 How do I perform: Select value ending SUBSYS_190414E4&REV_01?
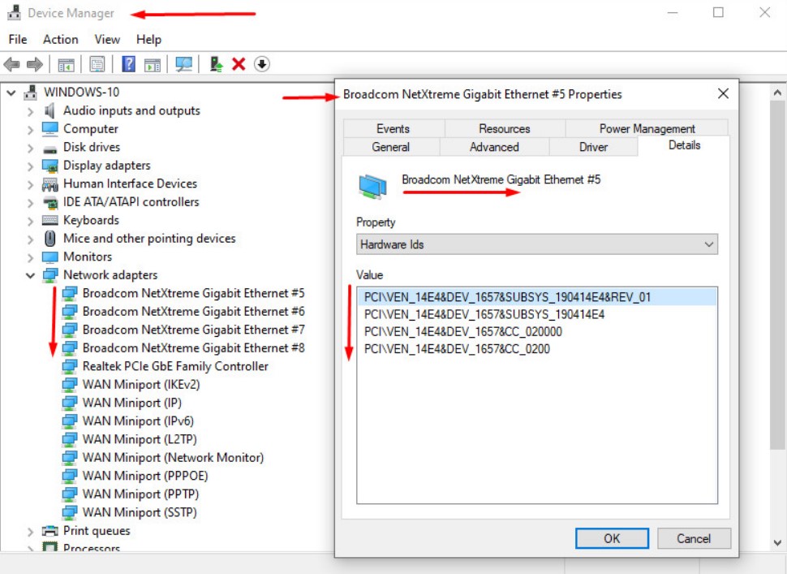(x=536, y=297)
